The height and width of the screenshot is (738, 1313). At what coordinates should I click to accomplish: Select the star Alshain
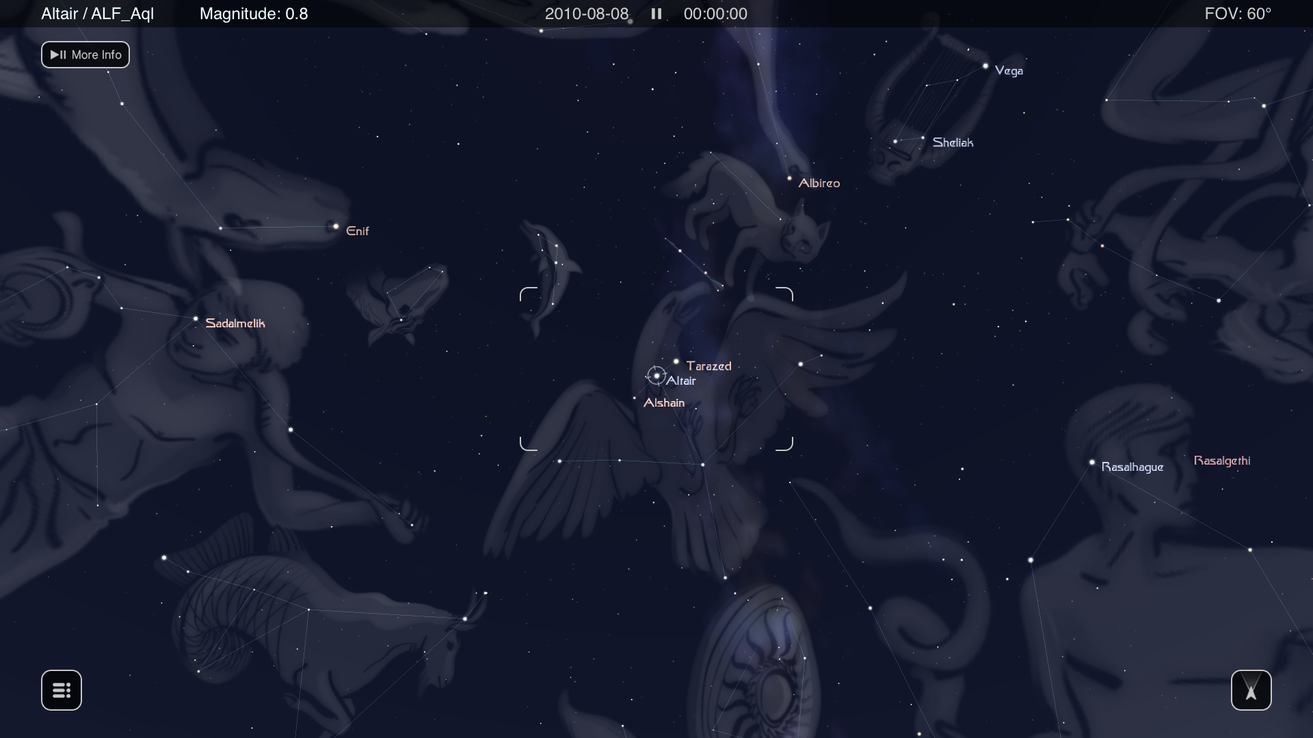[635, 398]
